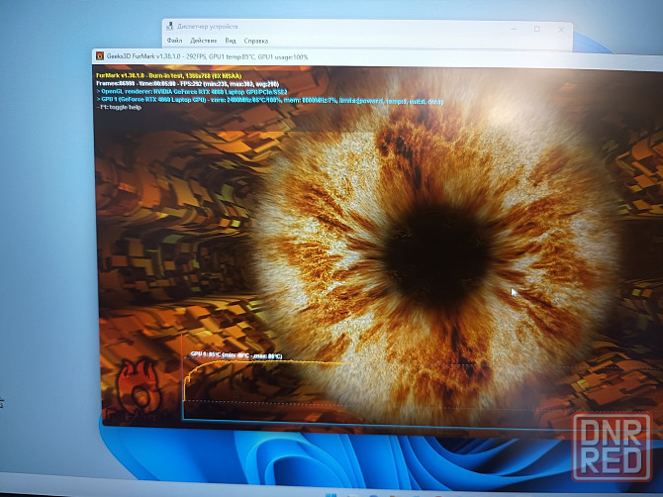Screen dimensions: 663x497
Task: Click the Диспетчер устройств title bar icon
Action: (170, 26)
